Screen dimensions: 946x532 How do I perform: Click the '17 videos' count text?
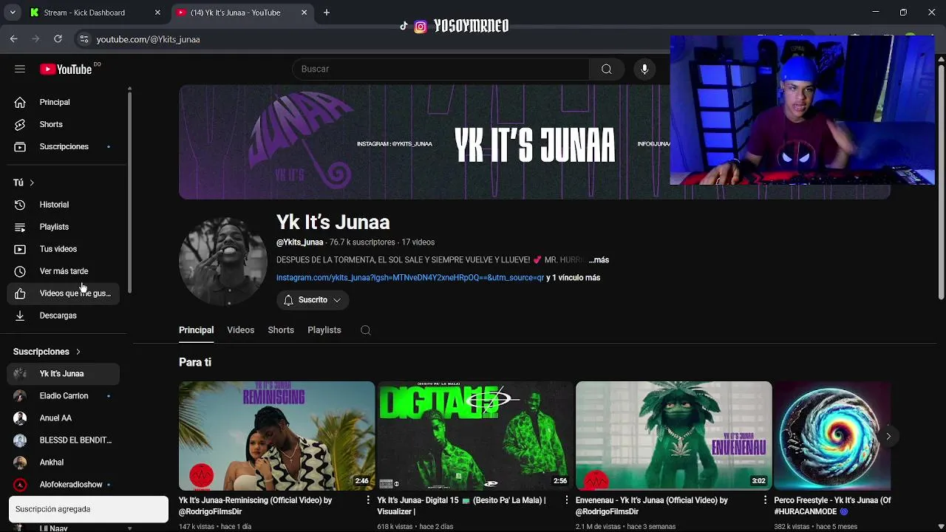[x=418, y=242]
